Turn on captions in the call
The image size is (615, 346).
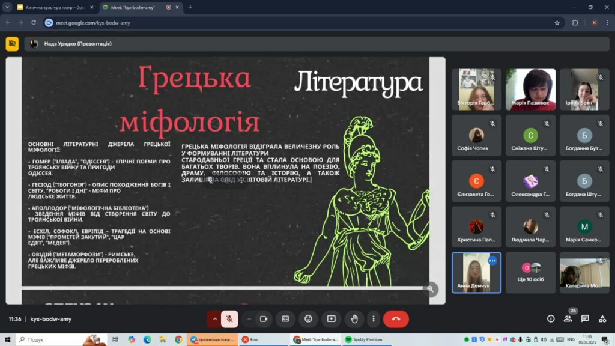[x=286, y=319]
